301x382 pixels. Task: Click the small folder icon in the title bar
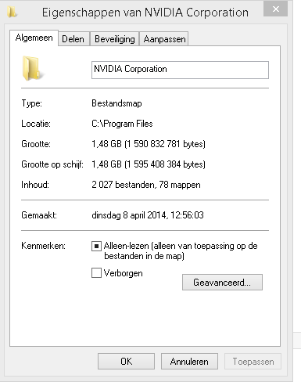pyautogui.click(x=12, y=12)
